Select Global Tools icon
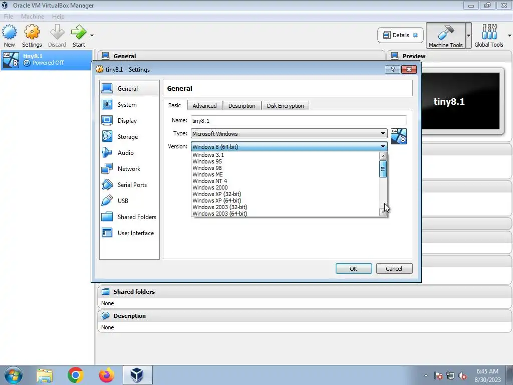 tap(489, 36)
